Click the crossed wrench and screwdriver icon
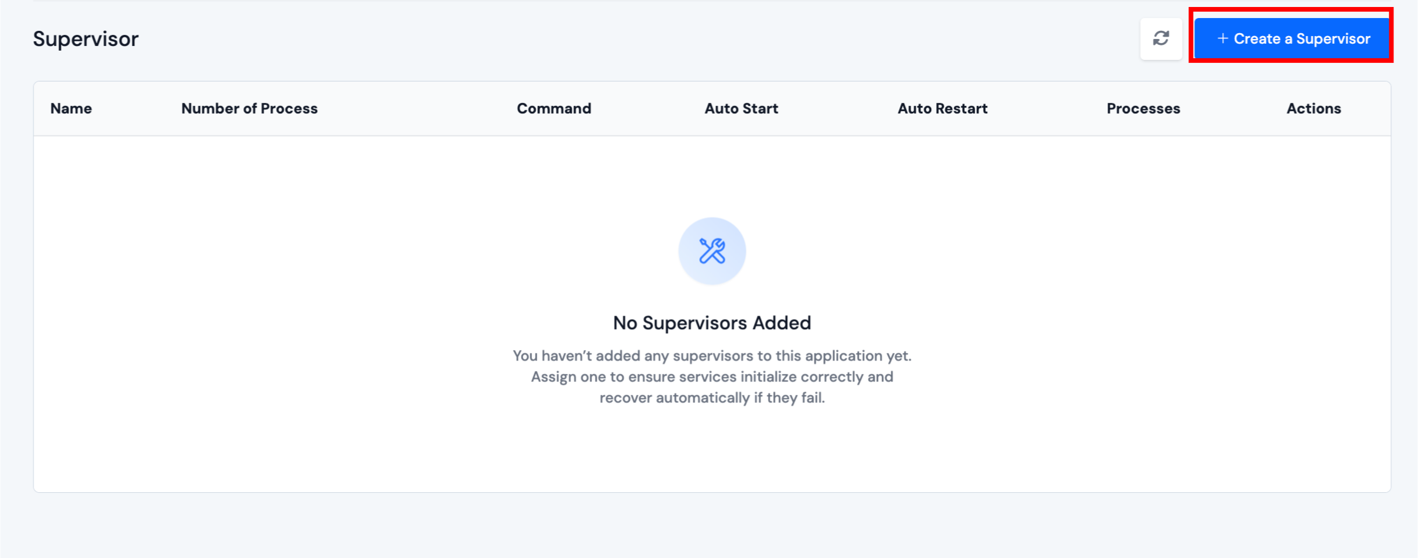 712,251
